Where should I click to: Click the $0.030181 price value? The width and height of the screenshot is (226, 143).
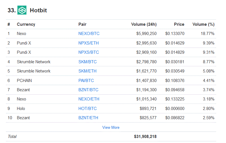coord(175,62)
